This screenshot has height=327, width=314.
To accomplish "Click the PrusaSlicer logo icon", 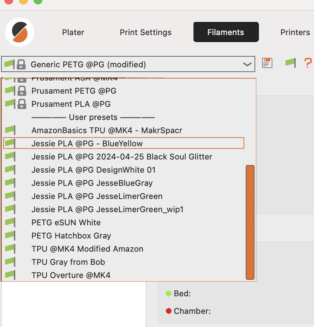I will pos(20,32).
